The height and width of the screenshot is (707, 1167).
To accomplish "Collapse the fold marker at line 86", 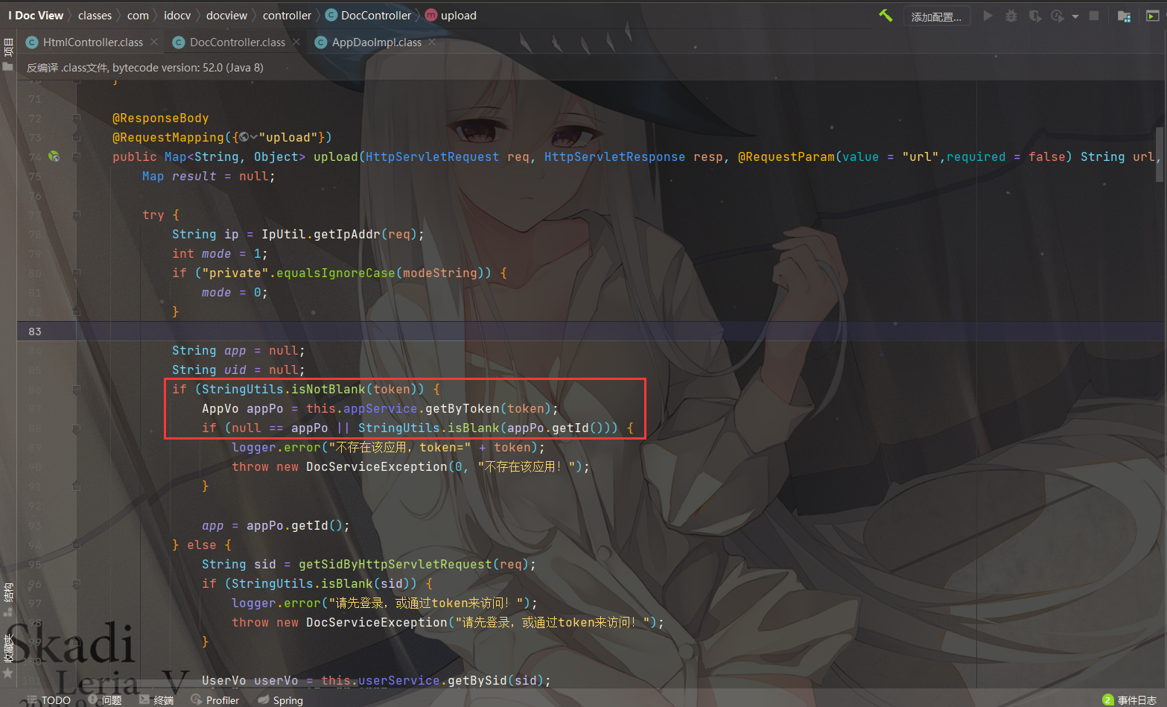I will coord(77,389).
